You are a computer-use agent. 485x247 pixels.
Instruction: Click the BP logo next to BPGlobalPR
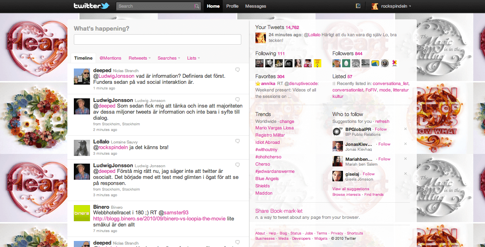click(x=337, y=131)
